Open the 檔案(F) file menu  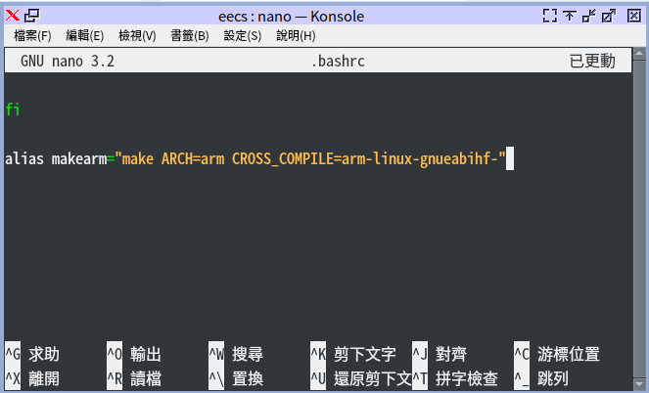pyautogui.click(x=32, y=35)
